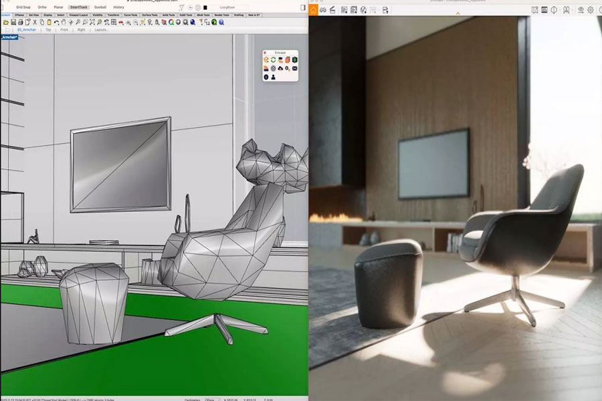Start Enscape from the floating Enscape panel
Screen dimensions: 602x401
pos(266,60)
